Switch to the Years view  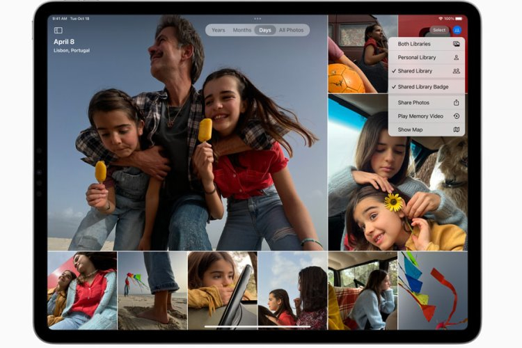coord(218,31)
